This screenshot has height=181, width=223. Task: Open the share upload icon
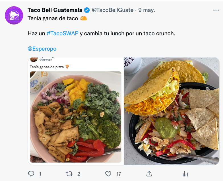pos(149,174)
